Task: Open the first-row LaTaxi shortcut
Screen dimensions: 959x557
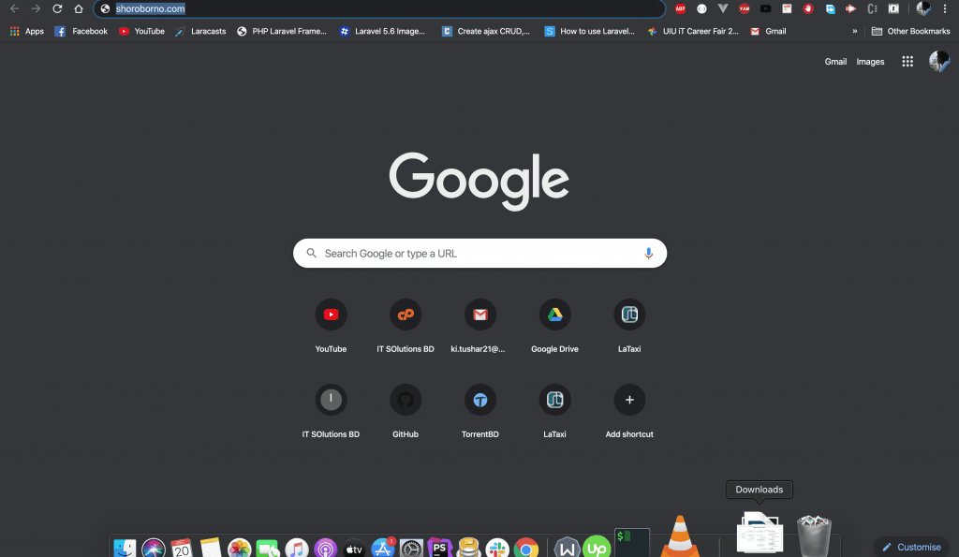Action: pos(629,327)
